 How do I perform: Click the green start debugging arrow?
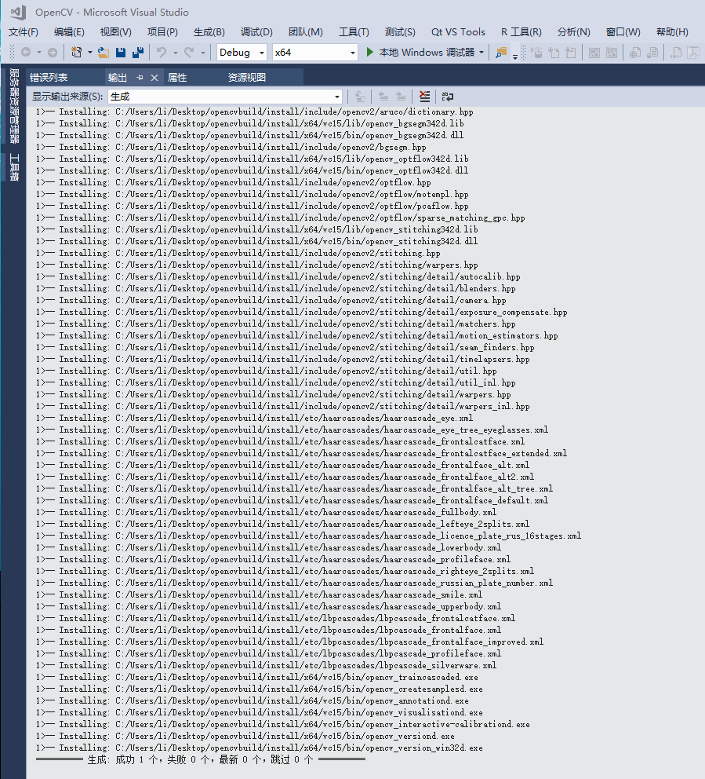pos(369,52)
